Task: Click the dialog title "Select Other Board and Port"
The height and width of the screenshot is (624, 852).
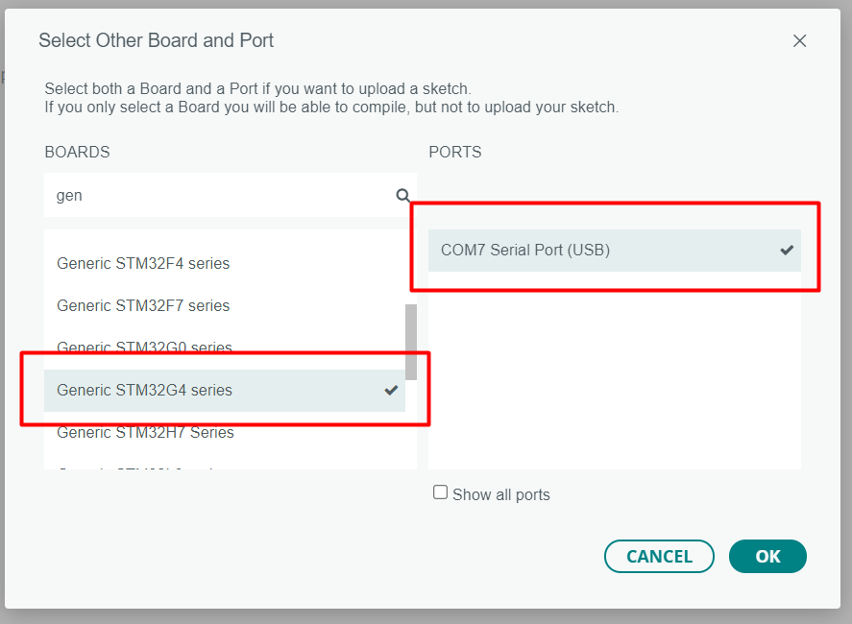Action: (157, 40)
